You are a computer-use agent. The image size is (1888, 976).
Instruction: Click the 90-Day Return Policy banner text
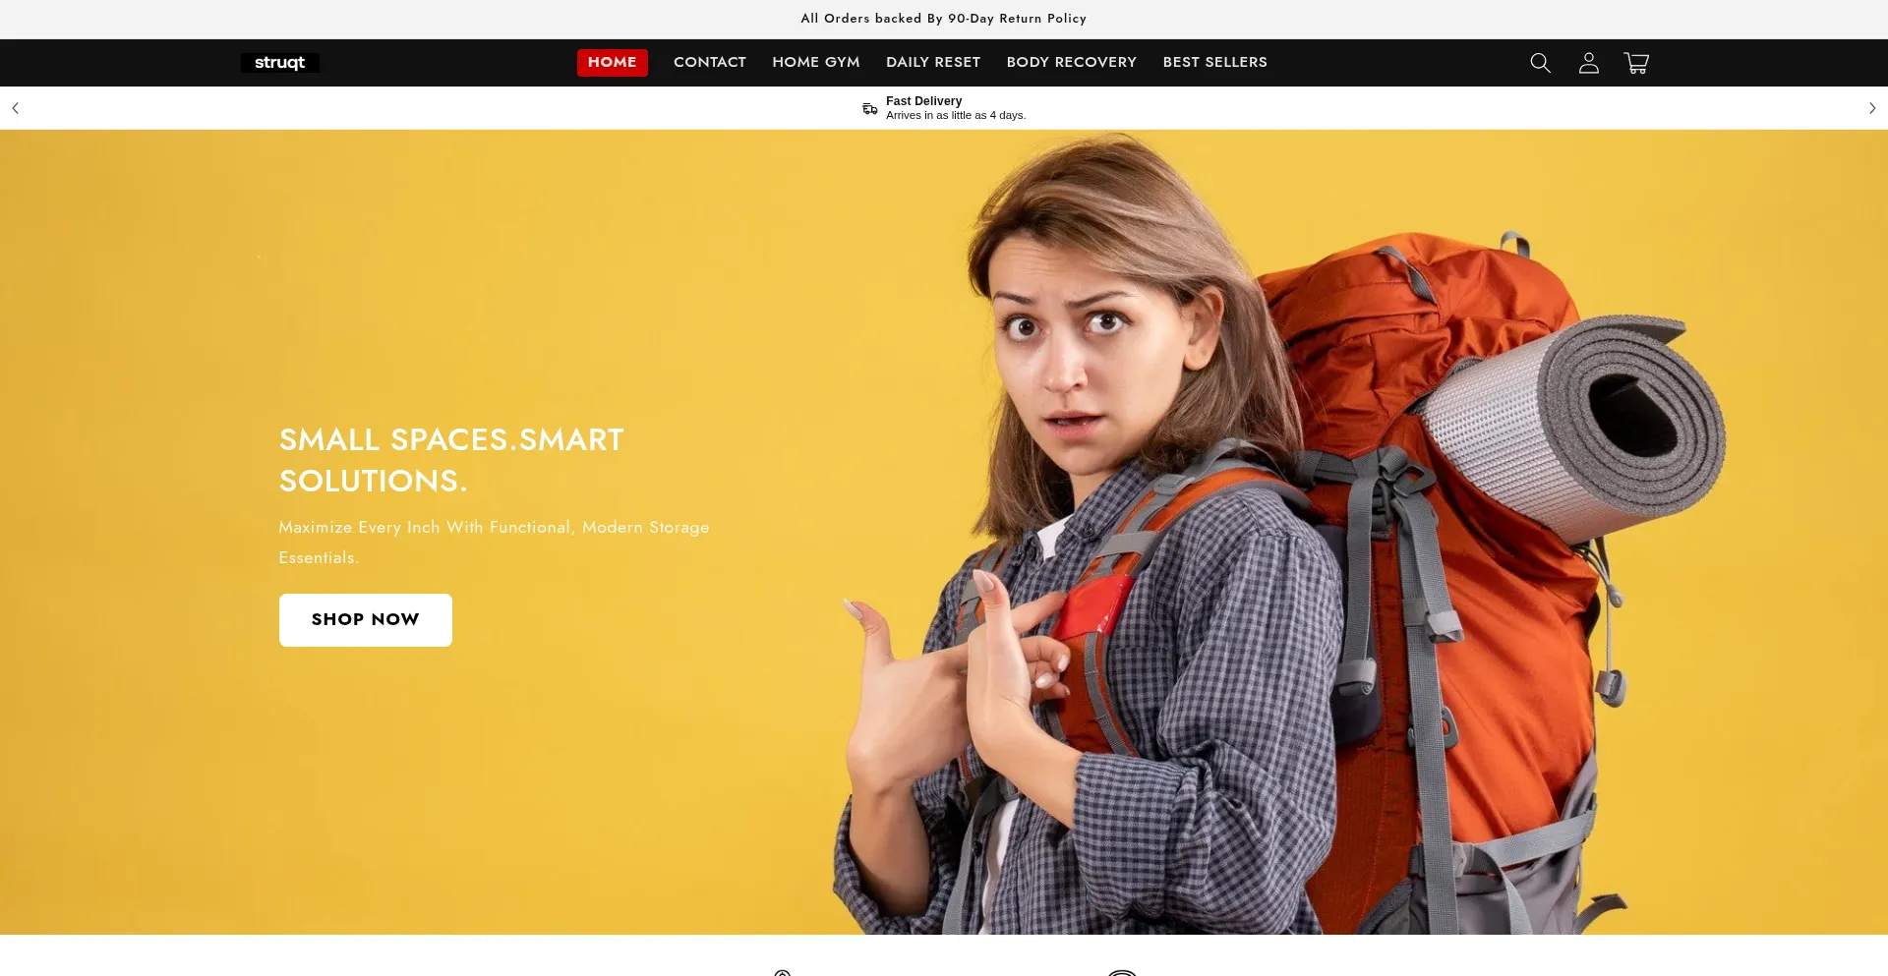[x=944, y=19]
